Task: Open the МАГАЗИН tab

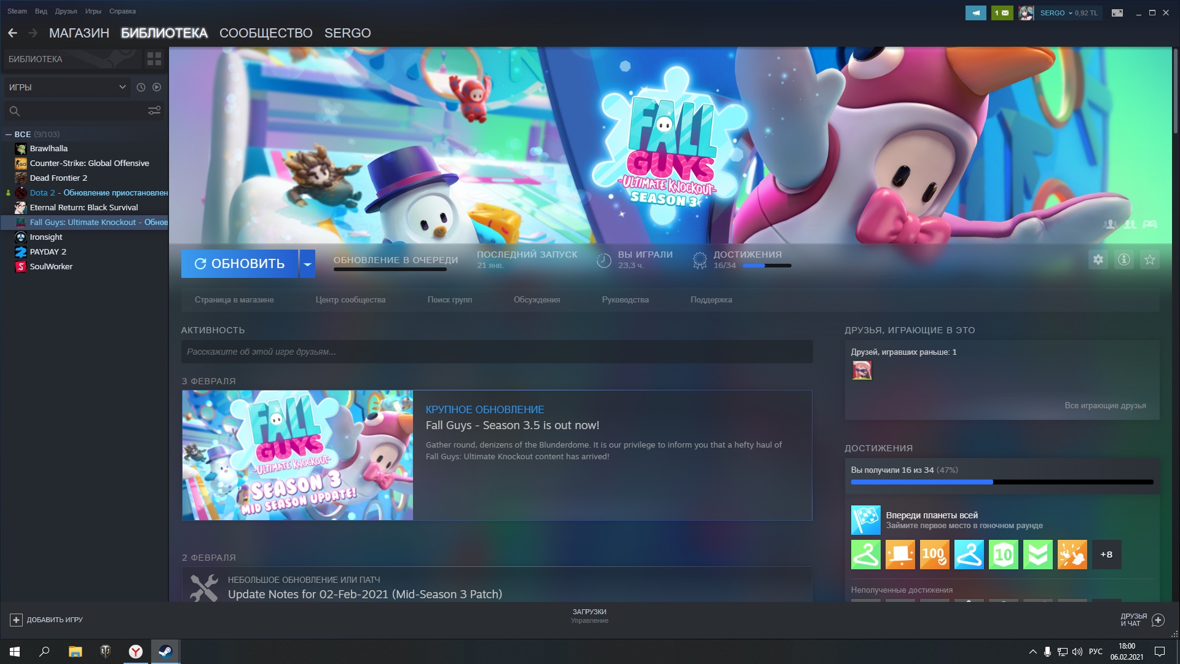Action: coord(79,33)
